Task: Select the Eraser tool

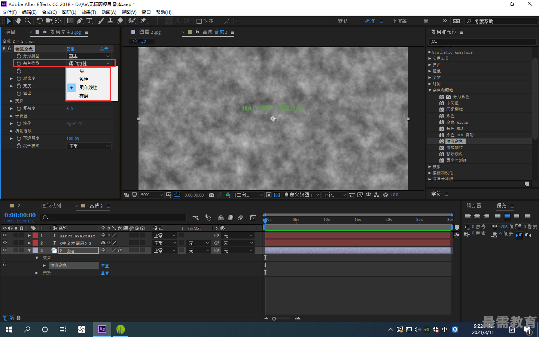Action: 120,21
